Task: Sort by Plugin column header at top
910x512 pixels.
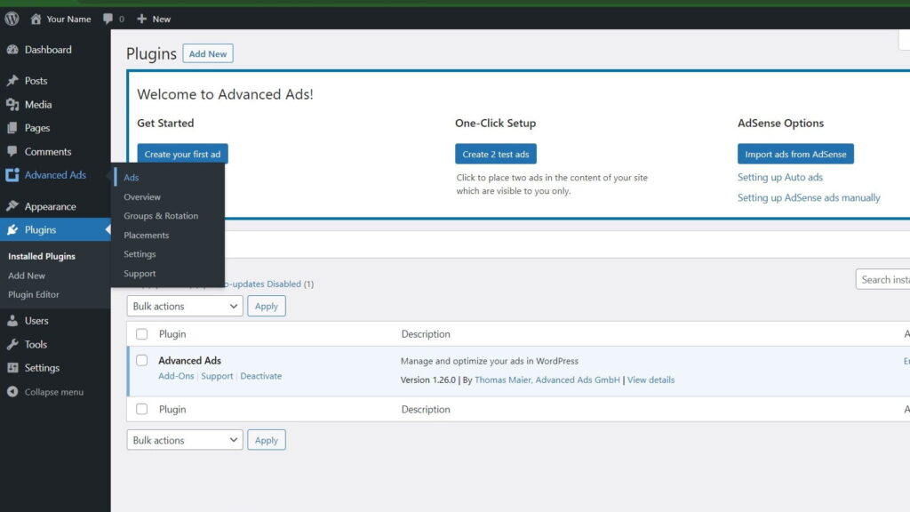Action: (172, 334)
